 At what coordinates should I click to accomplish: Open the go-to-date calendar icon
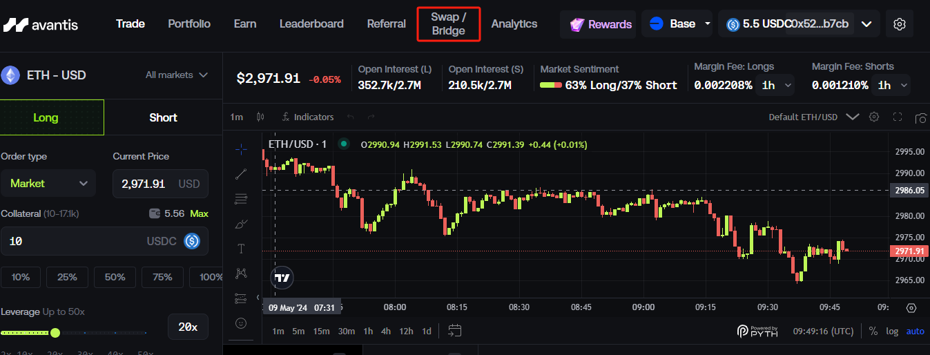pyautogui.click(x=454, y=331)
